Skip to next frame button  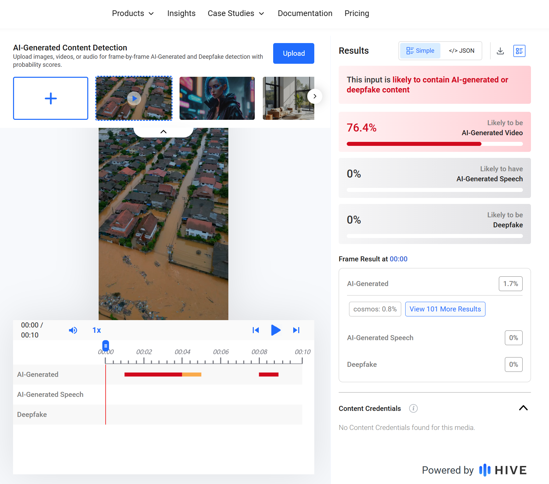tap(296, 330)
